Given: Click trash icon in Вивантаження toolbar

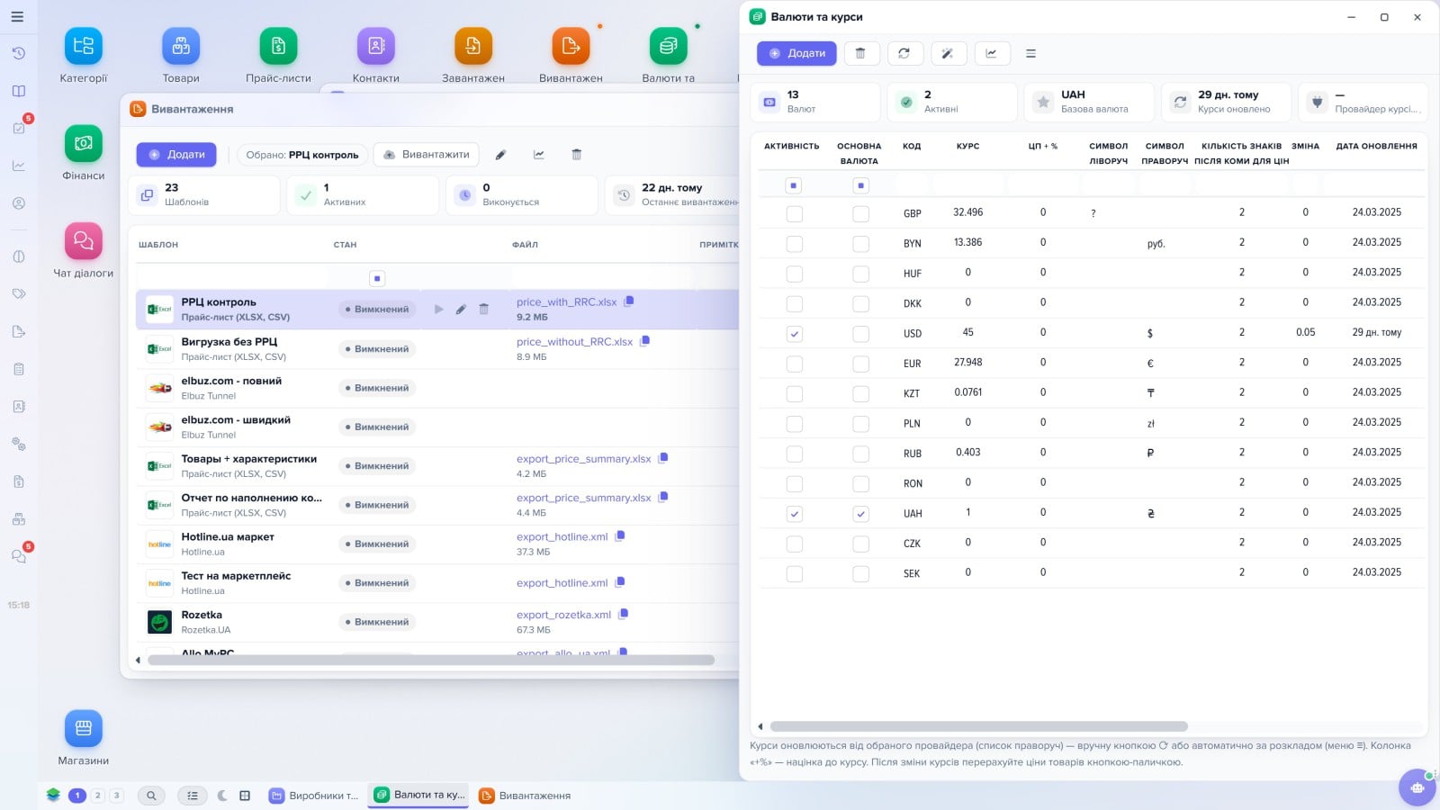Looking at the screenshot, I should [x=577, y=155].
